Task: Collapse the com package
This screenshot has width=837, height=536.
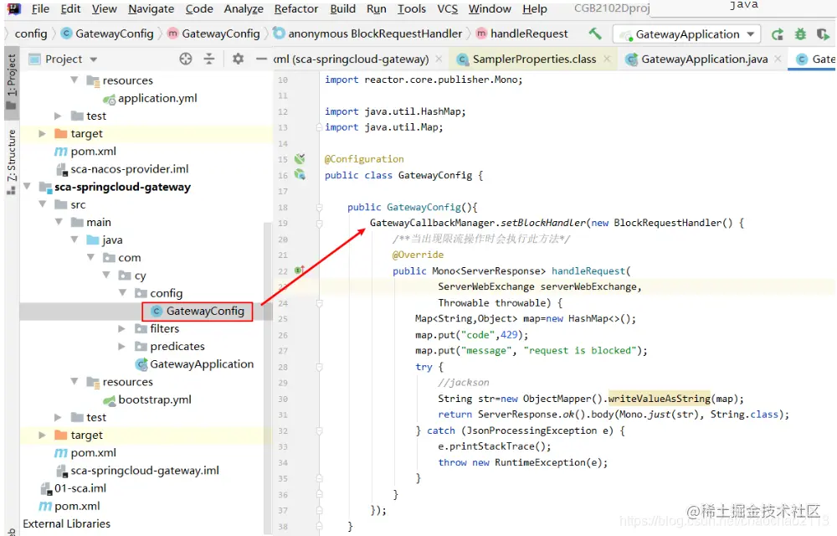Action: pos(90,257)
